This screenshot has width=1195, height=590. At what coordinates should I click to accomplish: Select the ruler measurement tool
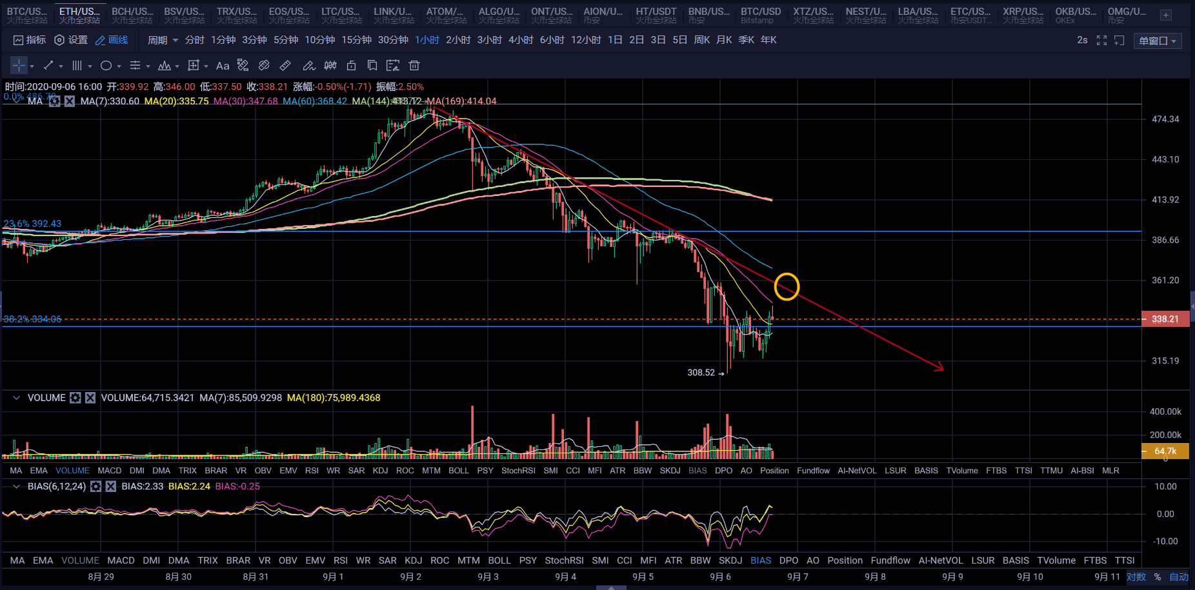[285, 66]
